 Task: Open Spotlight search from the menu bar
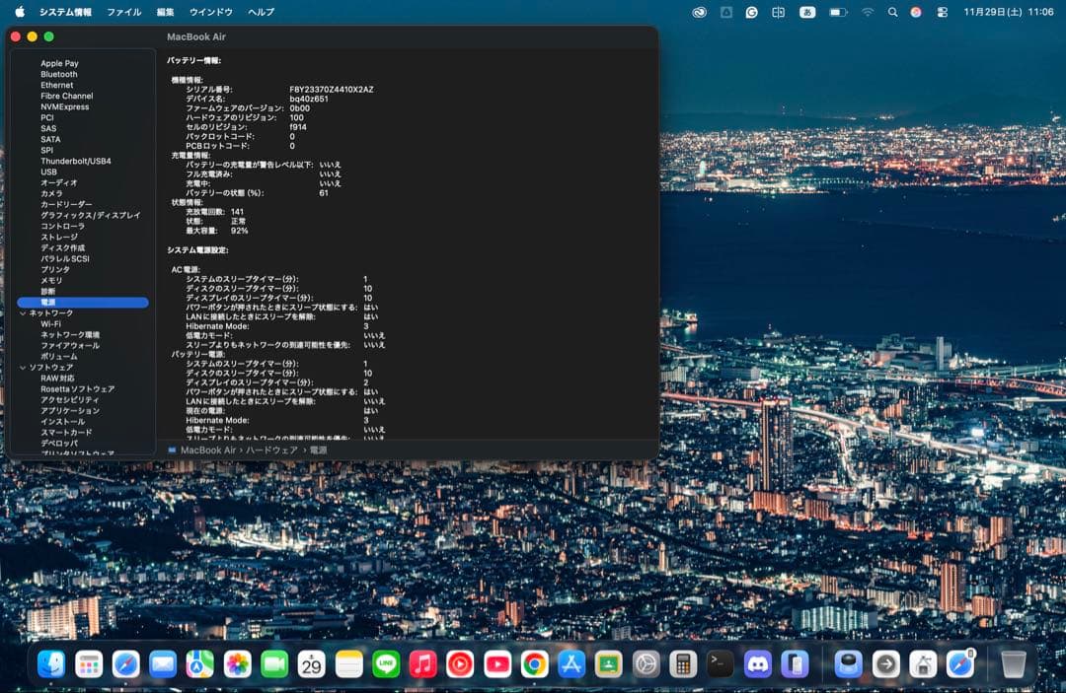pos(891,11)
